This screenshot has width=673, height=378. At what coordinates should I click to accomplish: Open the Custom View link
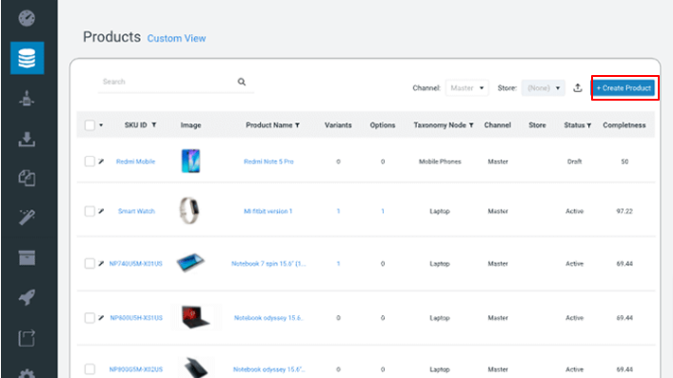176,39
